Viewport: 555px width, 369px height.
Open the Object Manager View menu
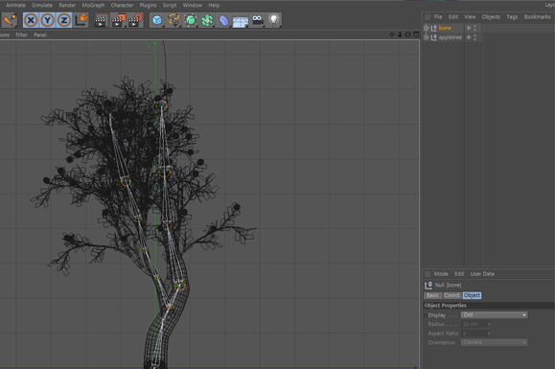pyautogui.click(x=470, y=16)
